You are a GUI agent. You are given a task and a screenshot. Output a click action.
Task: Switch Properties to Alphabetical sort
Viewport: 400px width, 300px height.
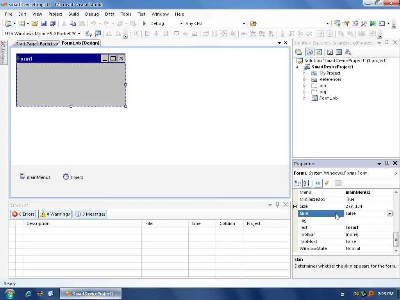pos(306,183)
